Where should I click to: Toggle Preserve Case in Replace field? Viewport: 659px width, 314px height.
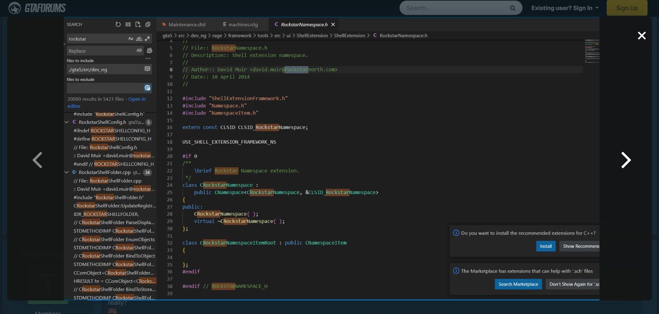139,50
